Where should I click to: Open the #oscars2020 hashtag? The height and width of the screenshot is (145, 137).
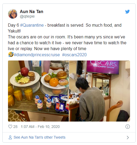click(x=74, y=55)
